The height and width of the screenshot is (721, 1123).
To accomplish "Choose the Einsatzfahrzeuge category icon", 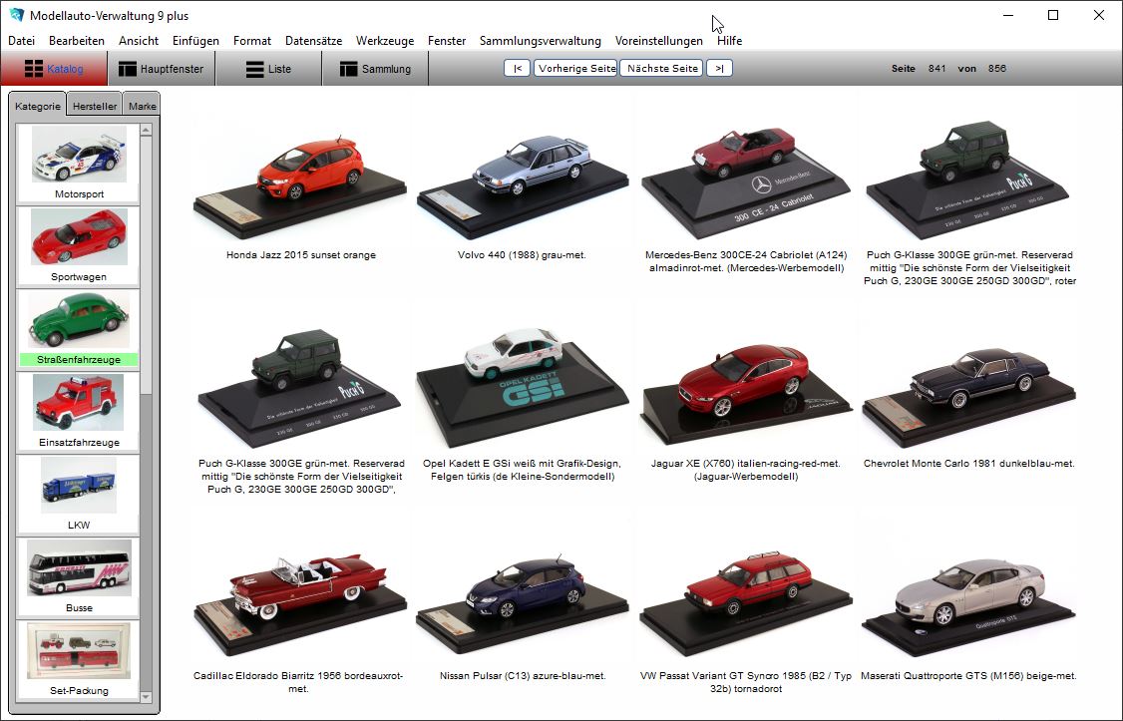I will 79,403.
